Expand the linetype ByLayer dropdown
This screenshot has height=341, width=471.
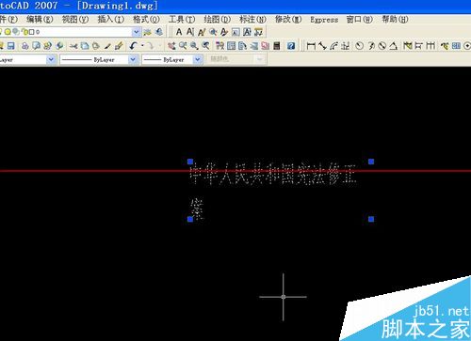point(133,59)
